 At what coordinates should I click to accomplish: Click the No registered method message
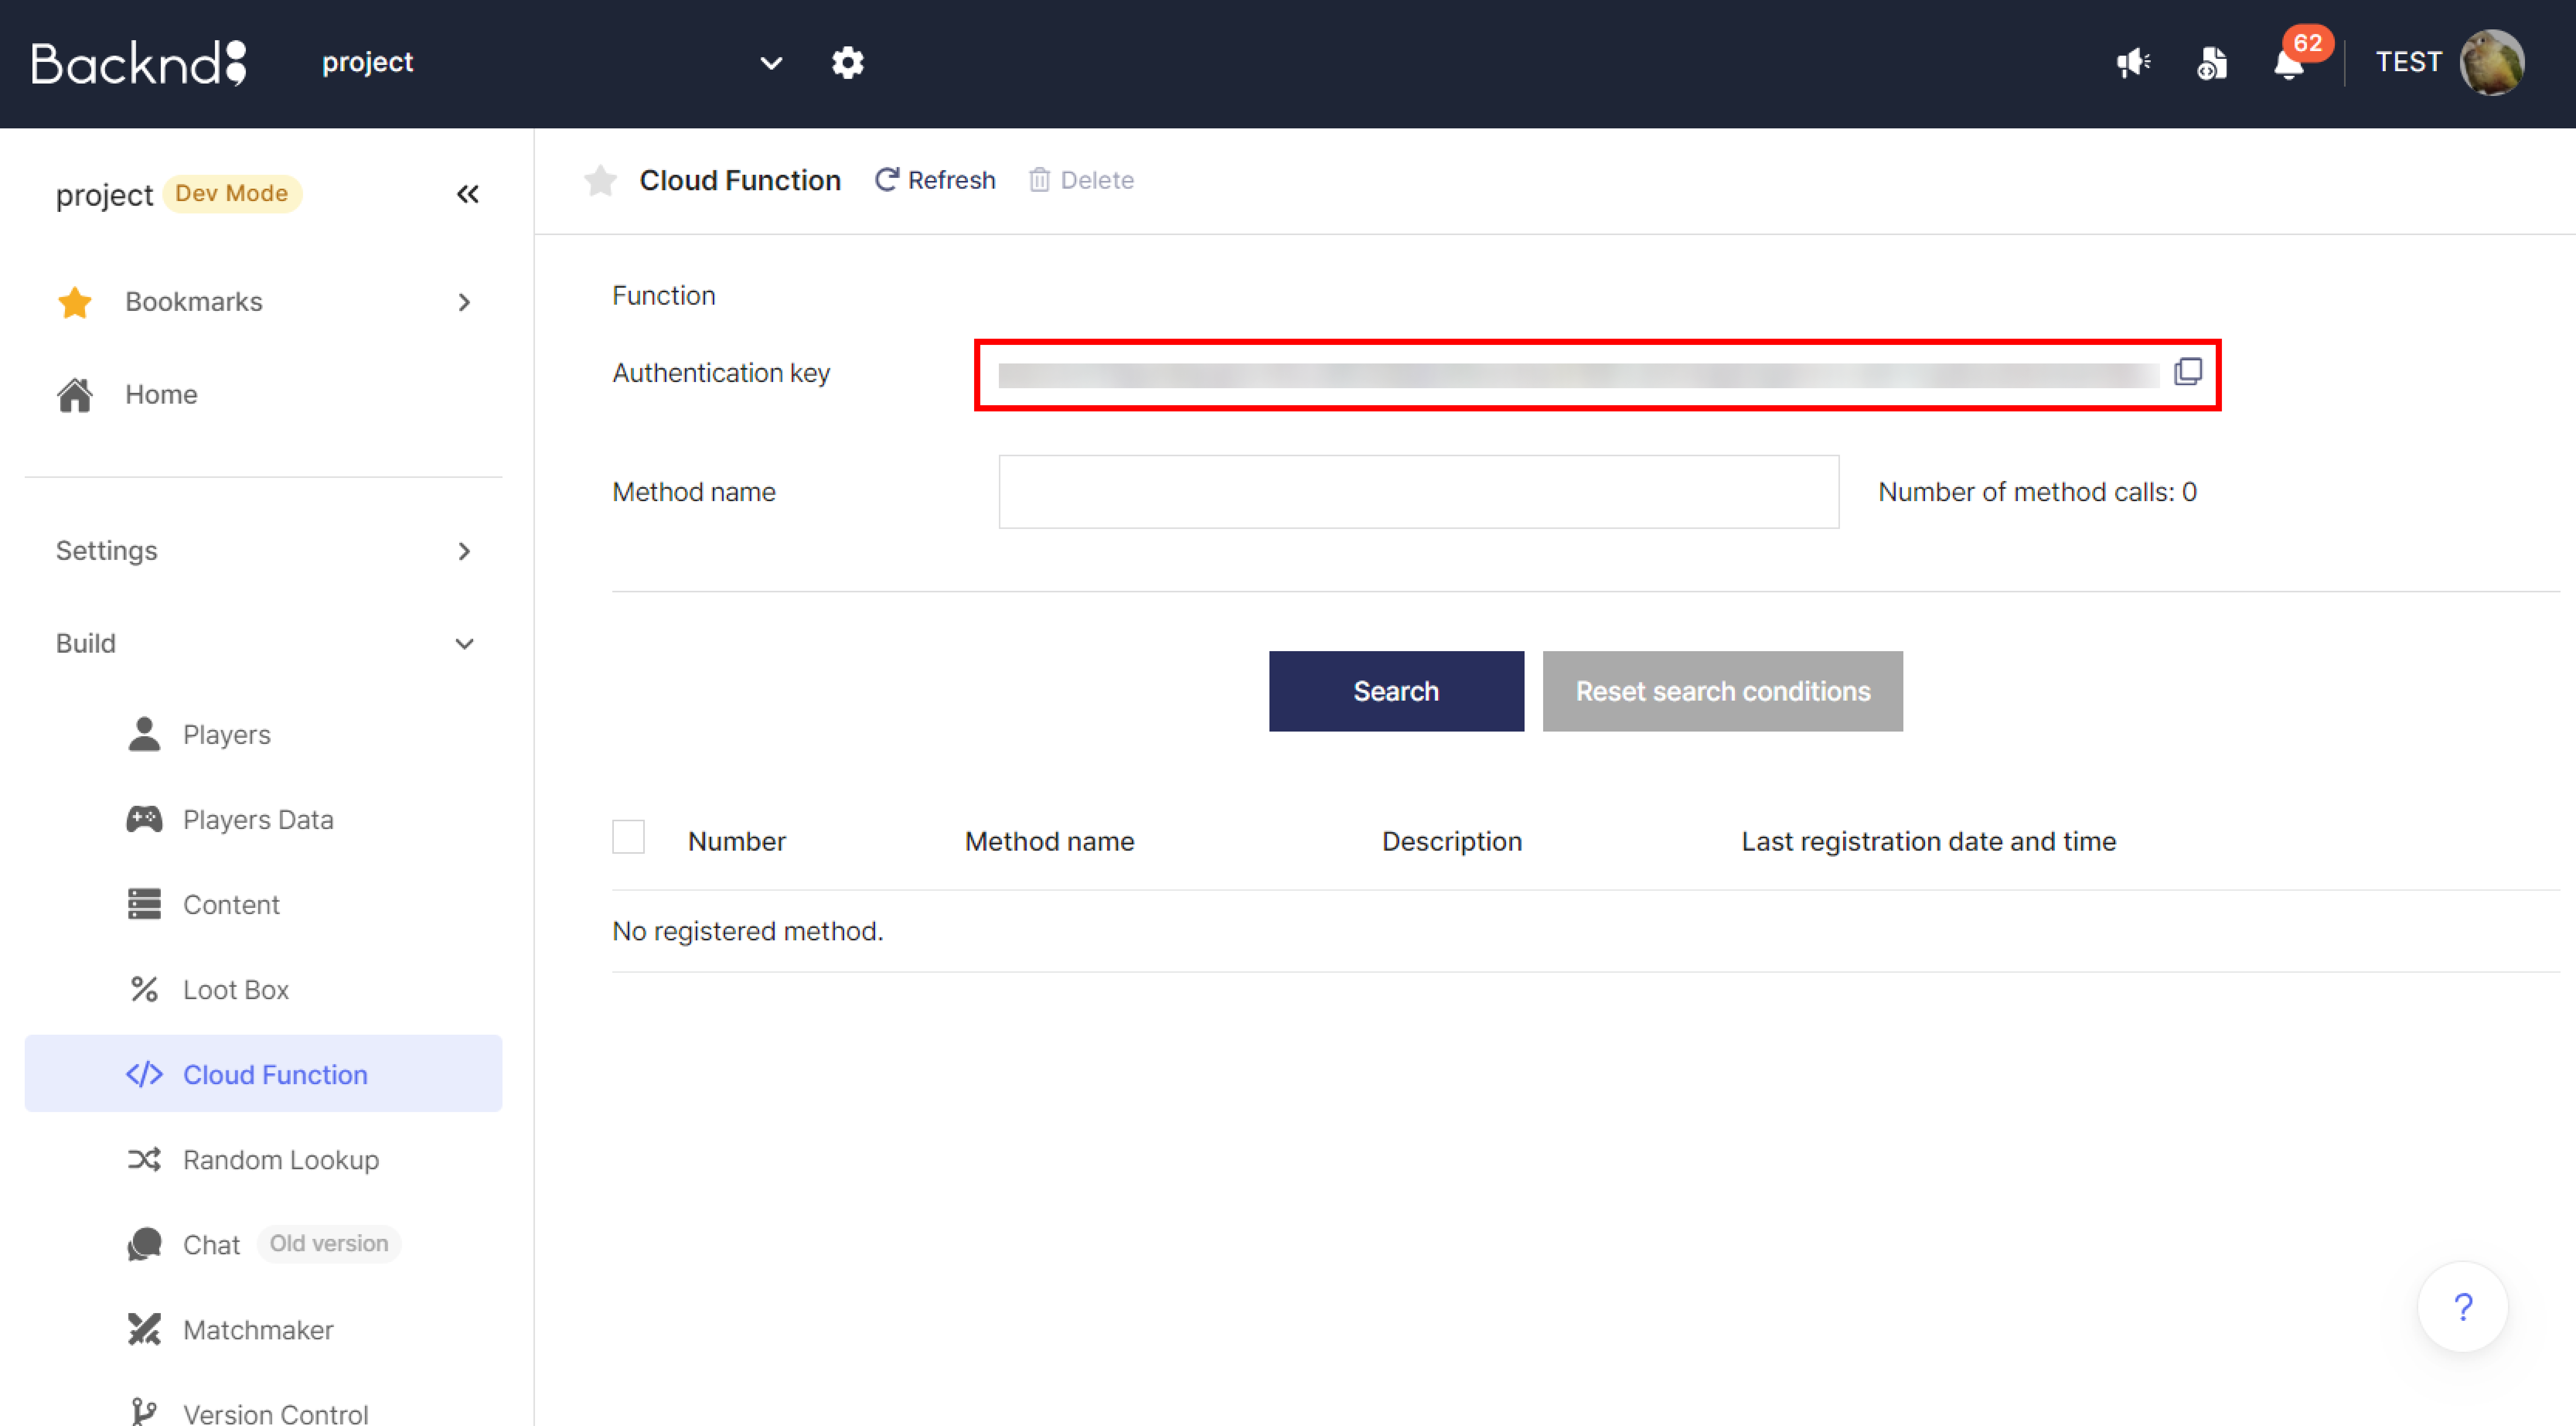point(748,931)
